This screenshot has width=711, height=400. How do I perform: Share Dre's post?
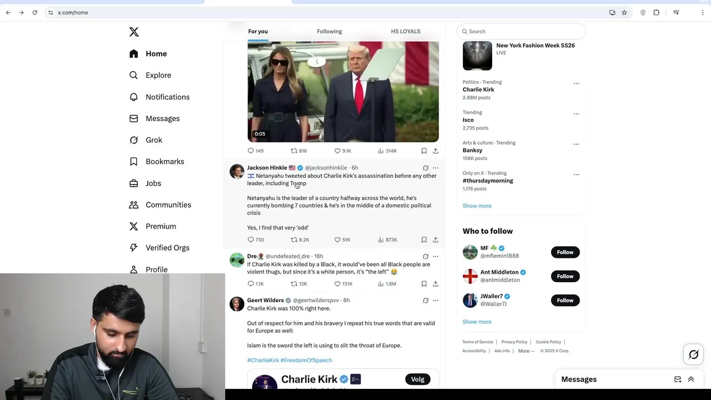tap(435, 284)
